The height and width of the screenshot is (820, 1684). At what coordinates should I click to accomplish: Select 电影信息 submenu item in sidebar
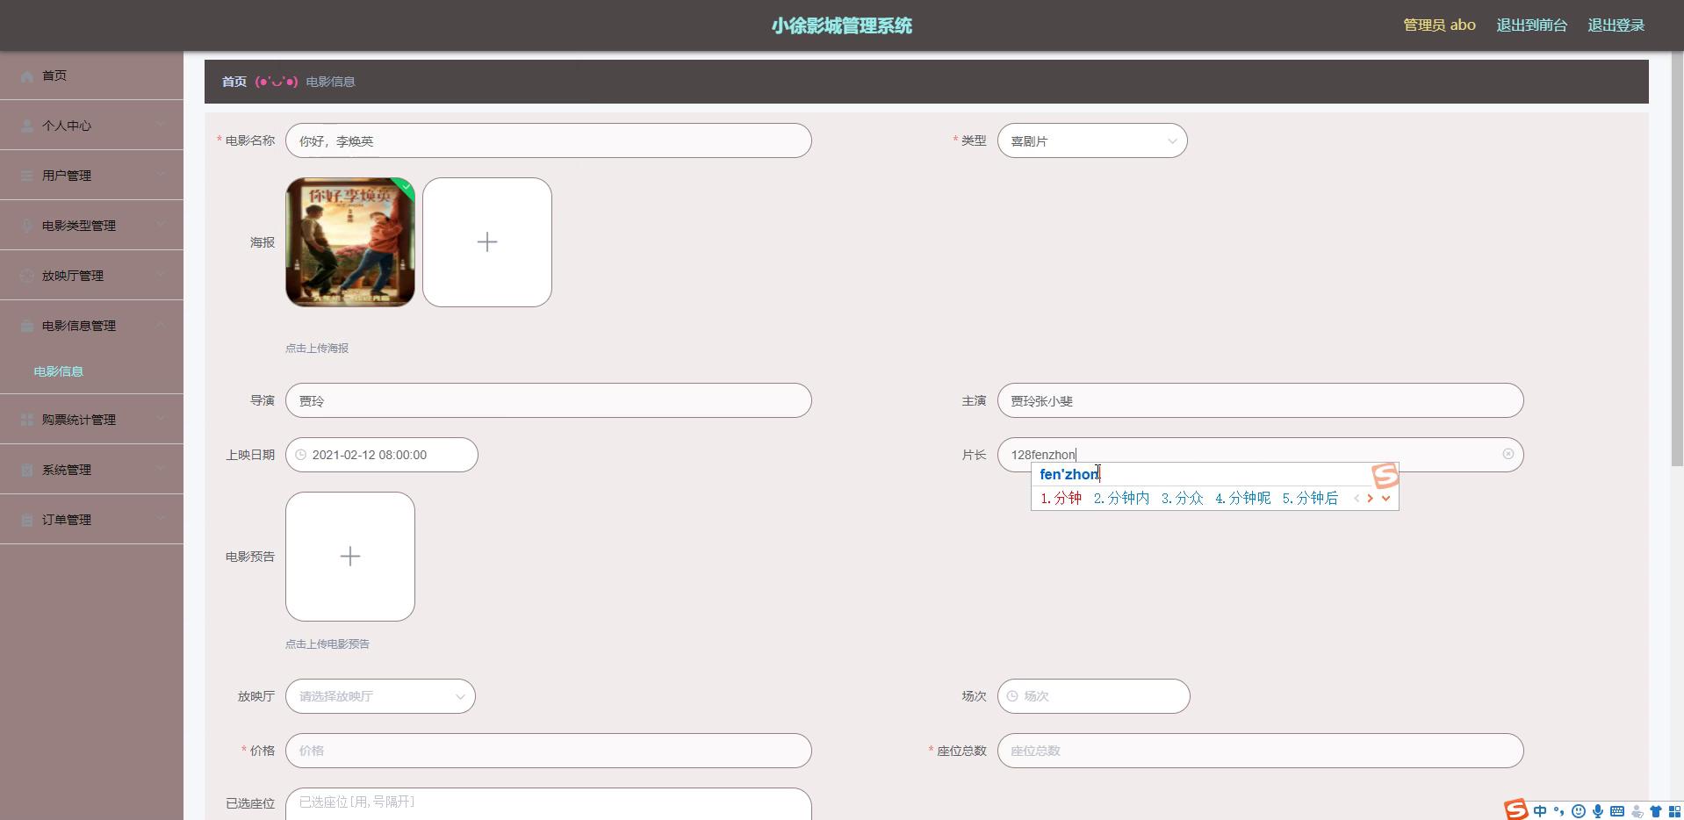pyautogui.click(x=59, y=371)
